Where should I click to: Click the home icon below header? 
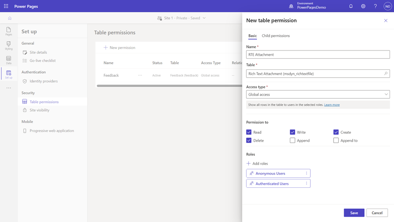point(10,18)
